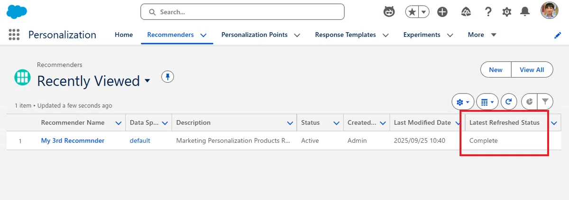This screenshot has width=569, height=200.
Task: Refresh the list with the circular arrow
Action: coord(509,101)
